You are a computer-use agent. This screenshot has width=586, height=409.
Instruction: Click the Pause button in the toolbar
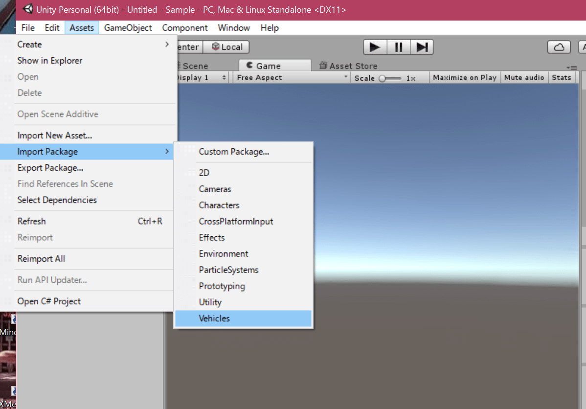[398, 47]
